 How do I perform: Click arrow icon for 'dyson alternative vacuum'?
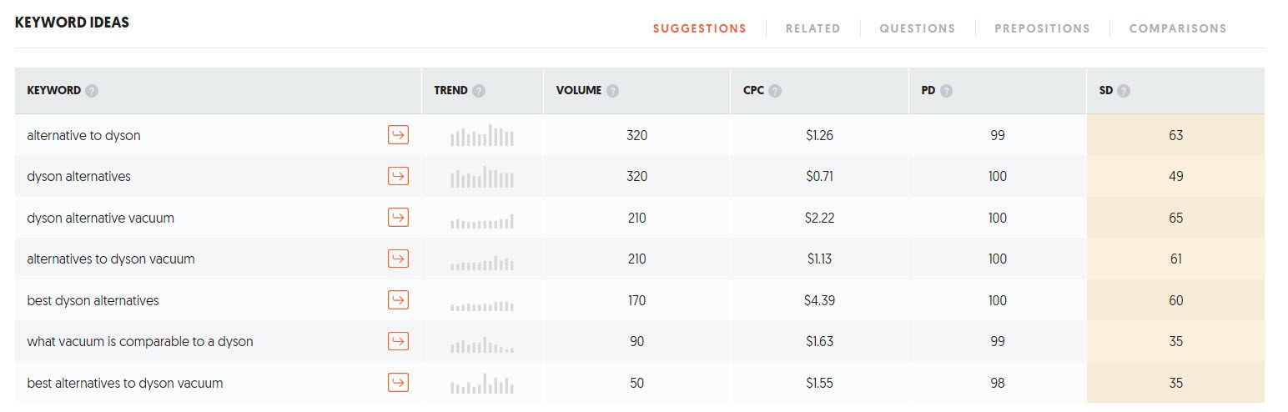[x=398, y=218]
